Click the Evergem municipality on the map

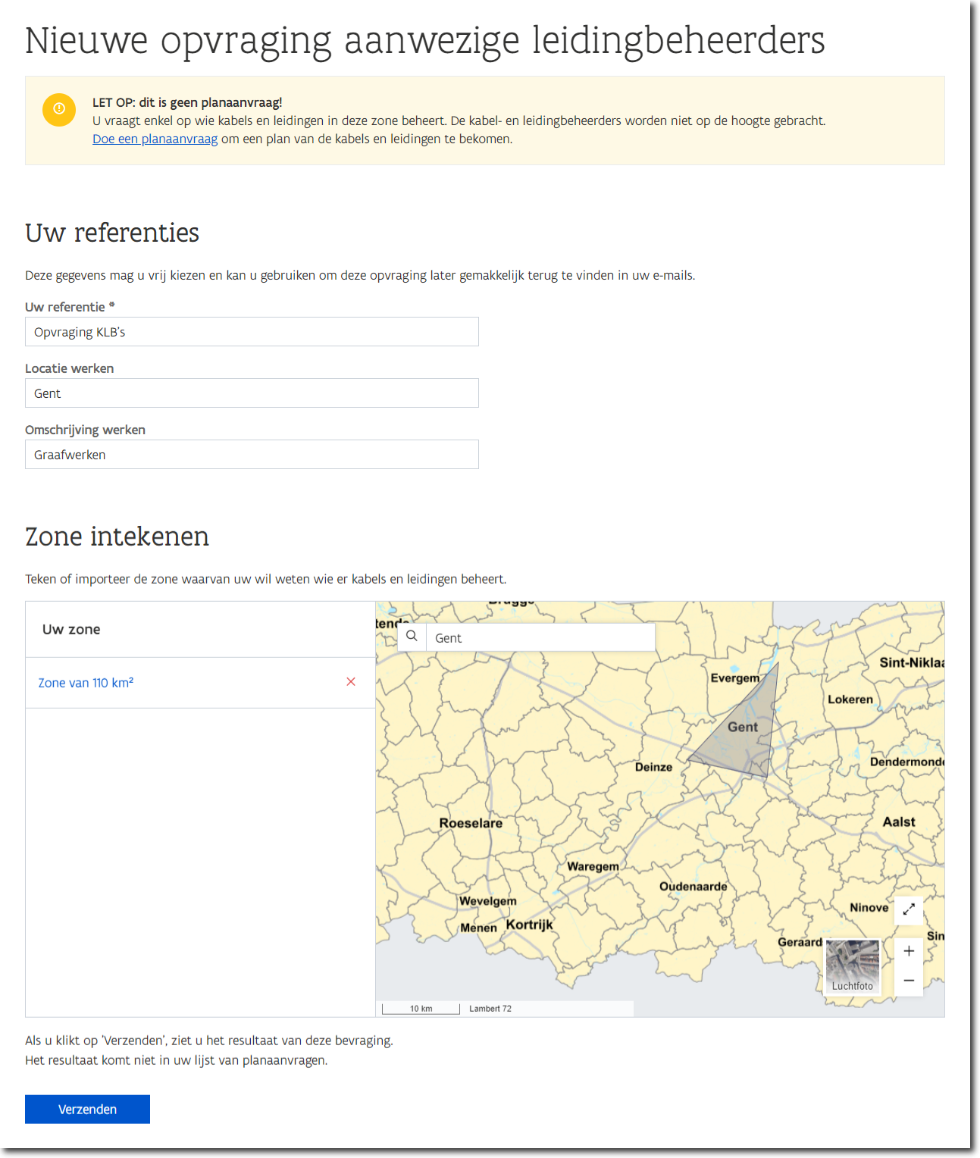coord(734,678)
